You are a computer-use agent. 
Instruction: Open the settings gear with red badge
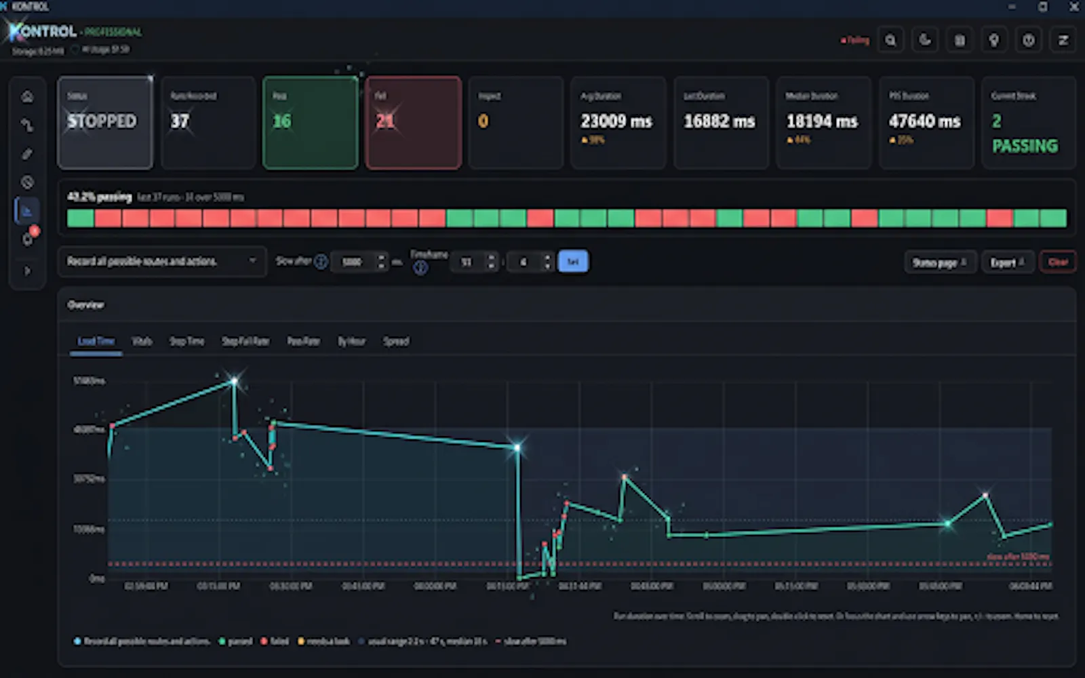click(x=28, y=239)
